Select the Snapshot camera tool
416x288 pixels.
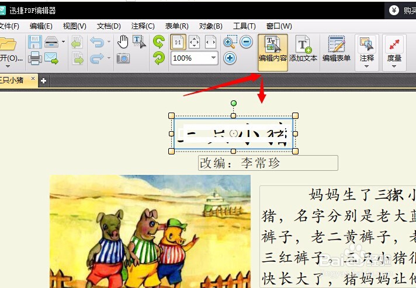click(123, 58)
